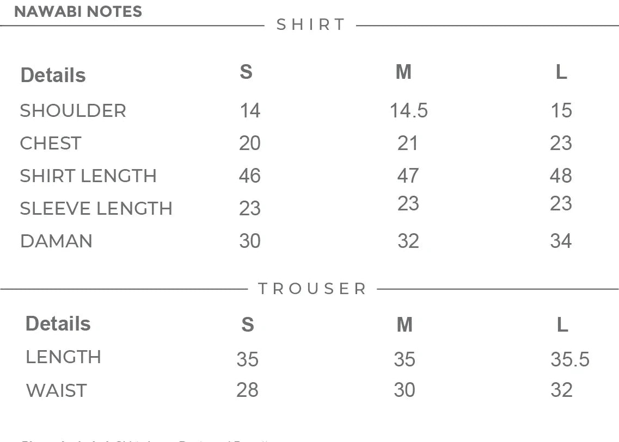The image size is (619, 442).
Task: Click the SHIRT LENGTH row label
Action: [88, 176]
